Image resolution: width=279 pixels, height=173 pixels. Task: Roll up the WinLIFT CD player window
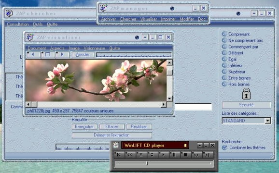[200, 146]
